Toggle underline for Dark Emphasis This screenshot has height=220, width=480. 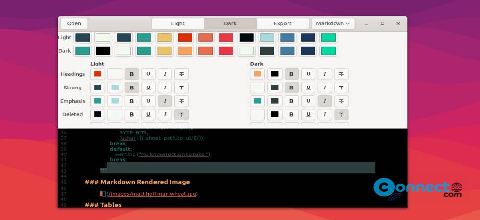point(308,101)
